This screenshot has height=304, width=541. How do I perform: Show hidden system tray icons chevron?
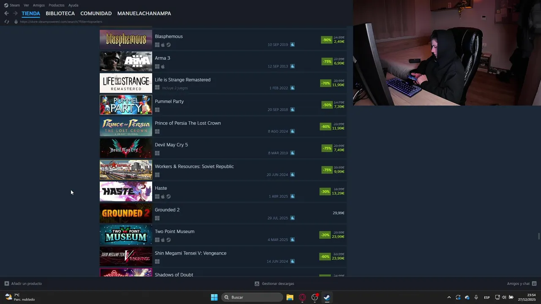point(449,297)
